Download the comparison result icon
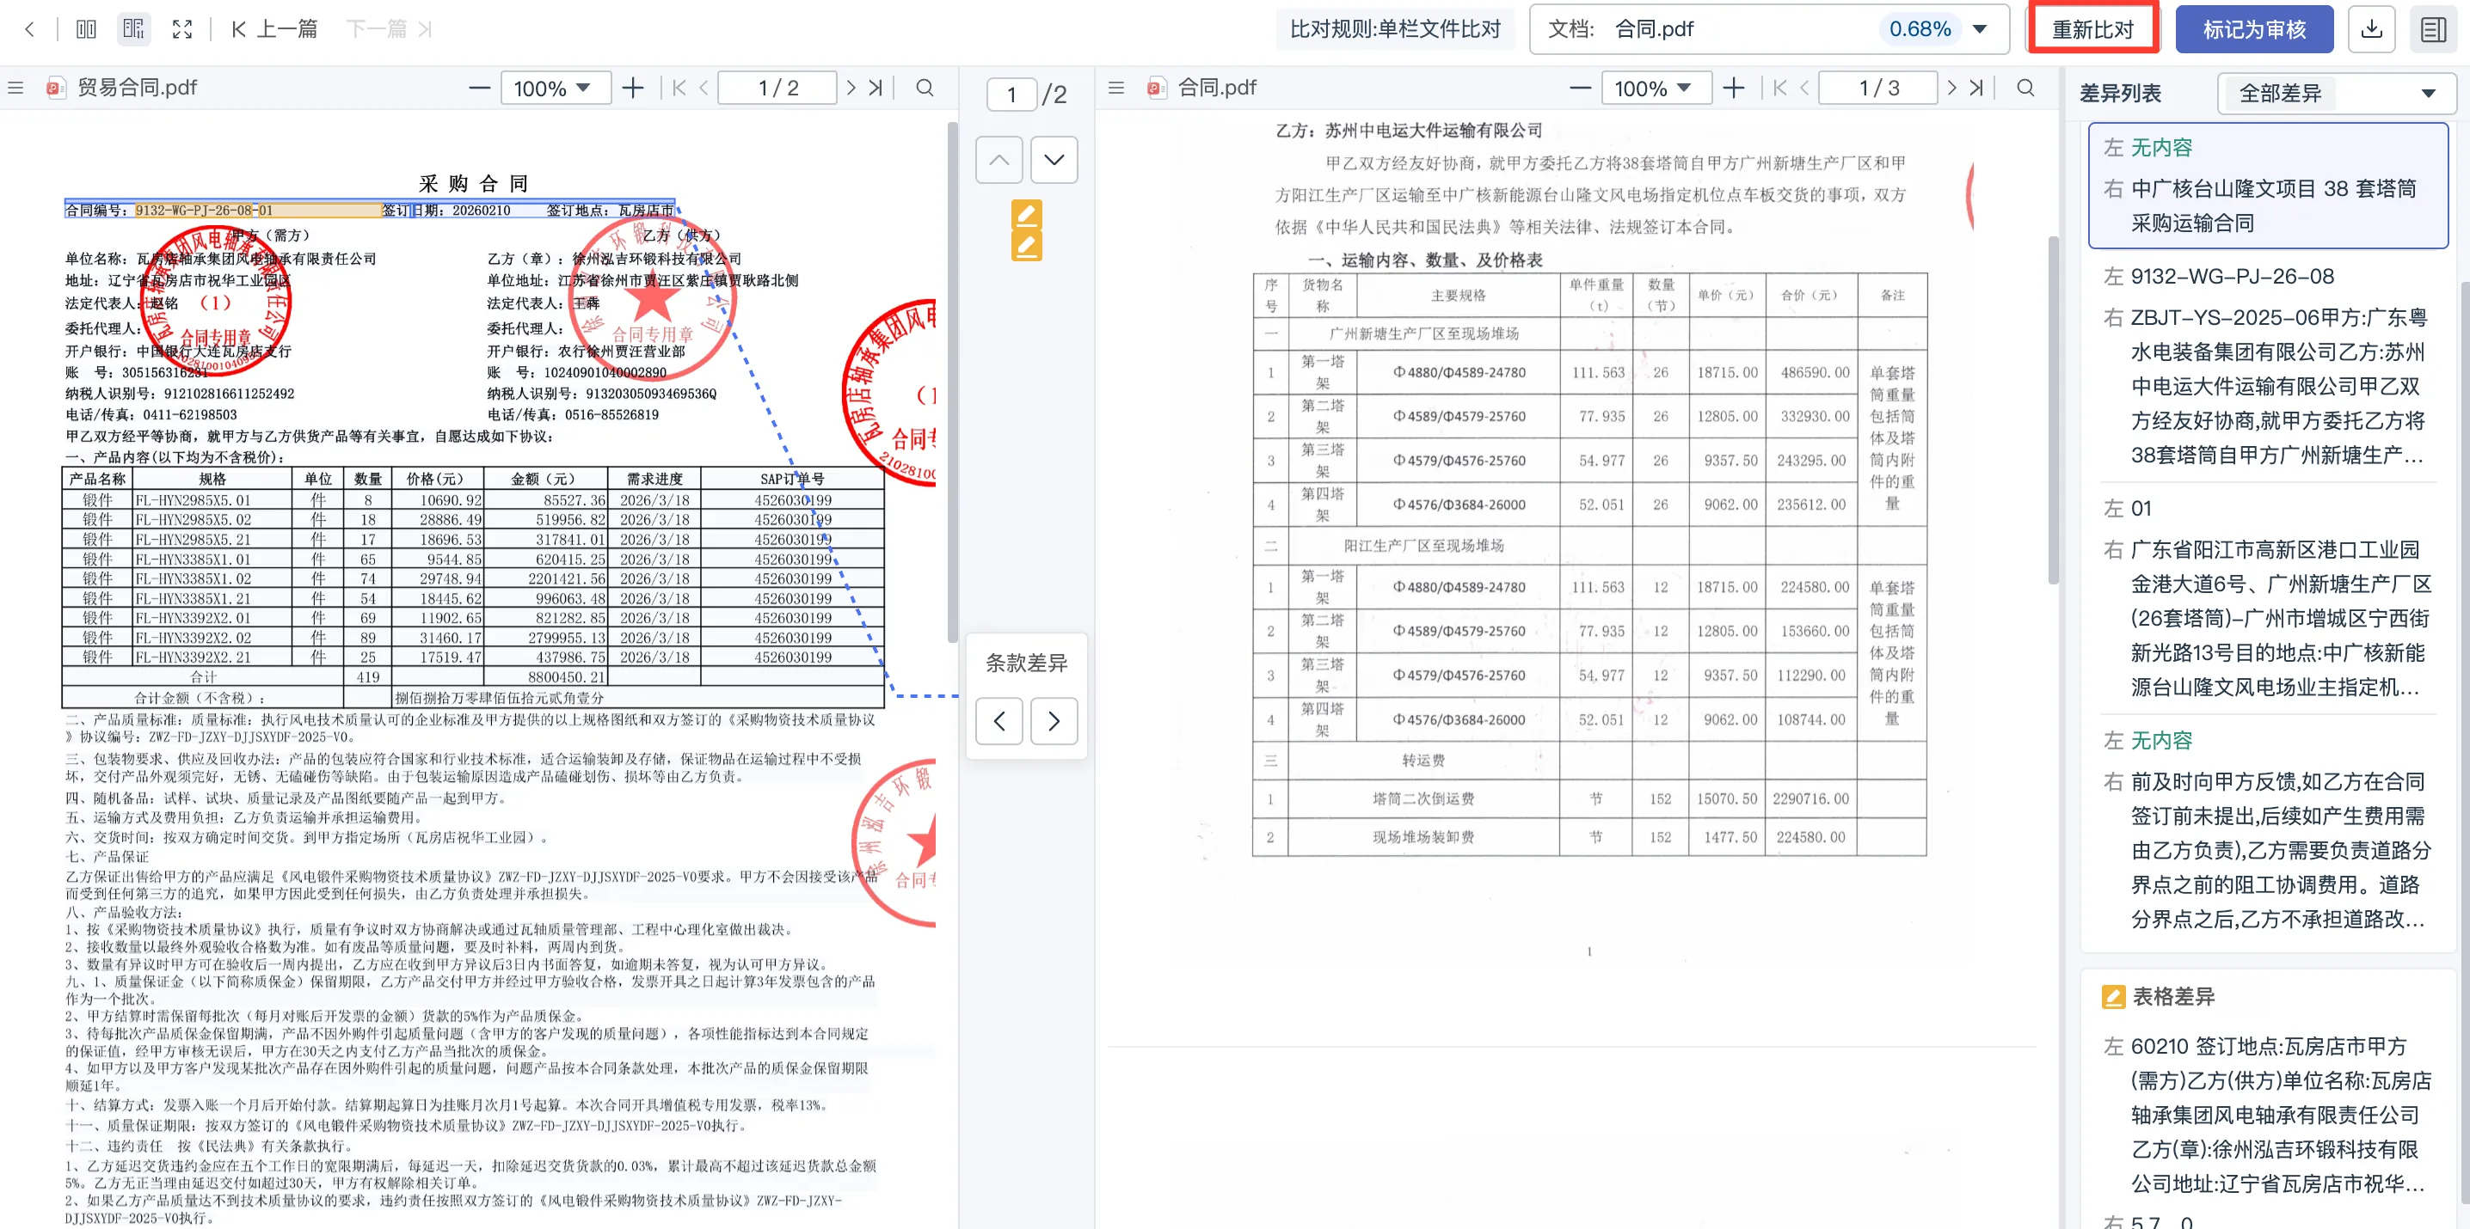The image size is (2470, 1229). pos(2371,28)
